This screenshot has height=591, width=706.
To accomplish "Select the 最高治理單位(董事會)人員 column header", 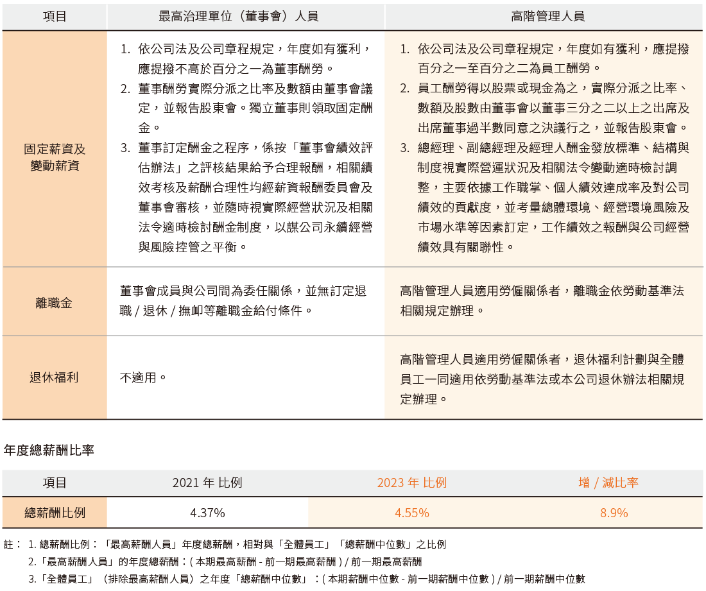I will pos(239,17).
